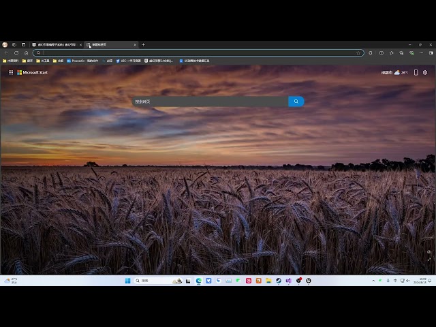
Task: Refresh the page with the reload icon
Action: coord(16,53)
